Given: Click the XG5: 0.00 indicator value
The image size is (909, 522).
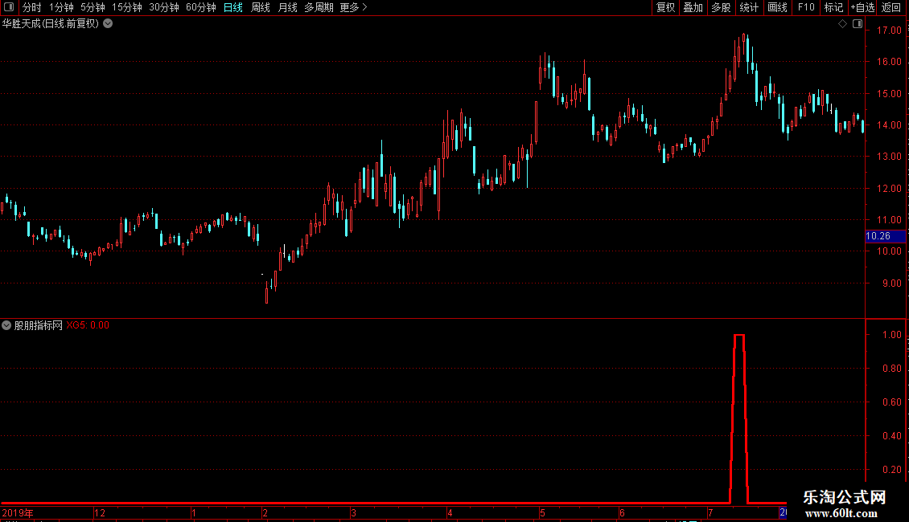Looking at the screenshot, I should (88, 325).
